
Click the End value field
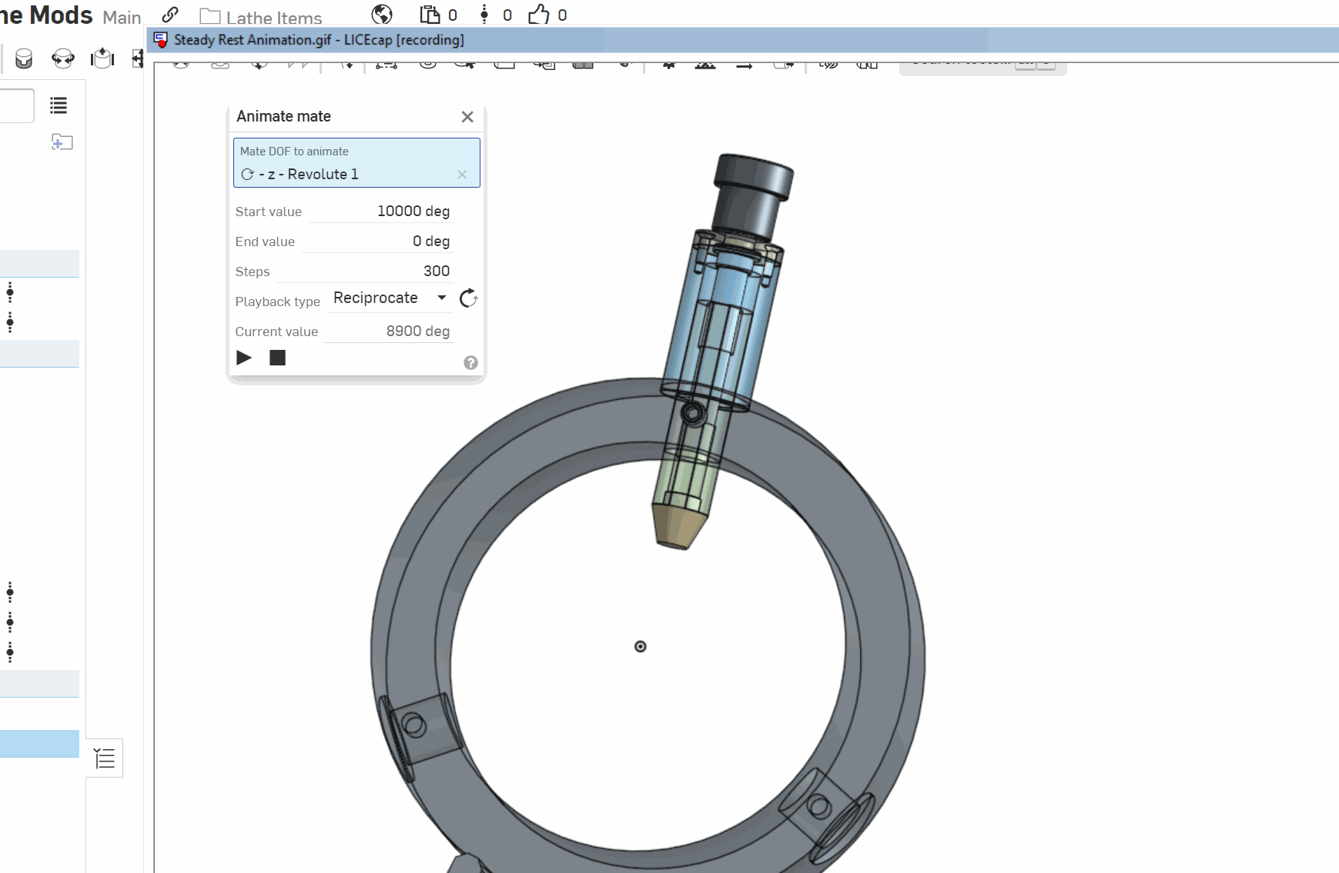pos(376,241)
